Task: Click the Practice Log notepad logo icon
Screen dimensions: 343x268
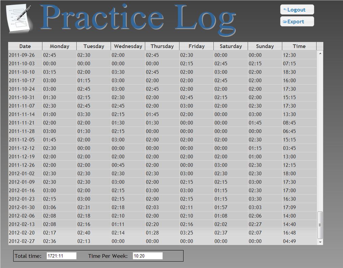Action: (20, 19)
